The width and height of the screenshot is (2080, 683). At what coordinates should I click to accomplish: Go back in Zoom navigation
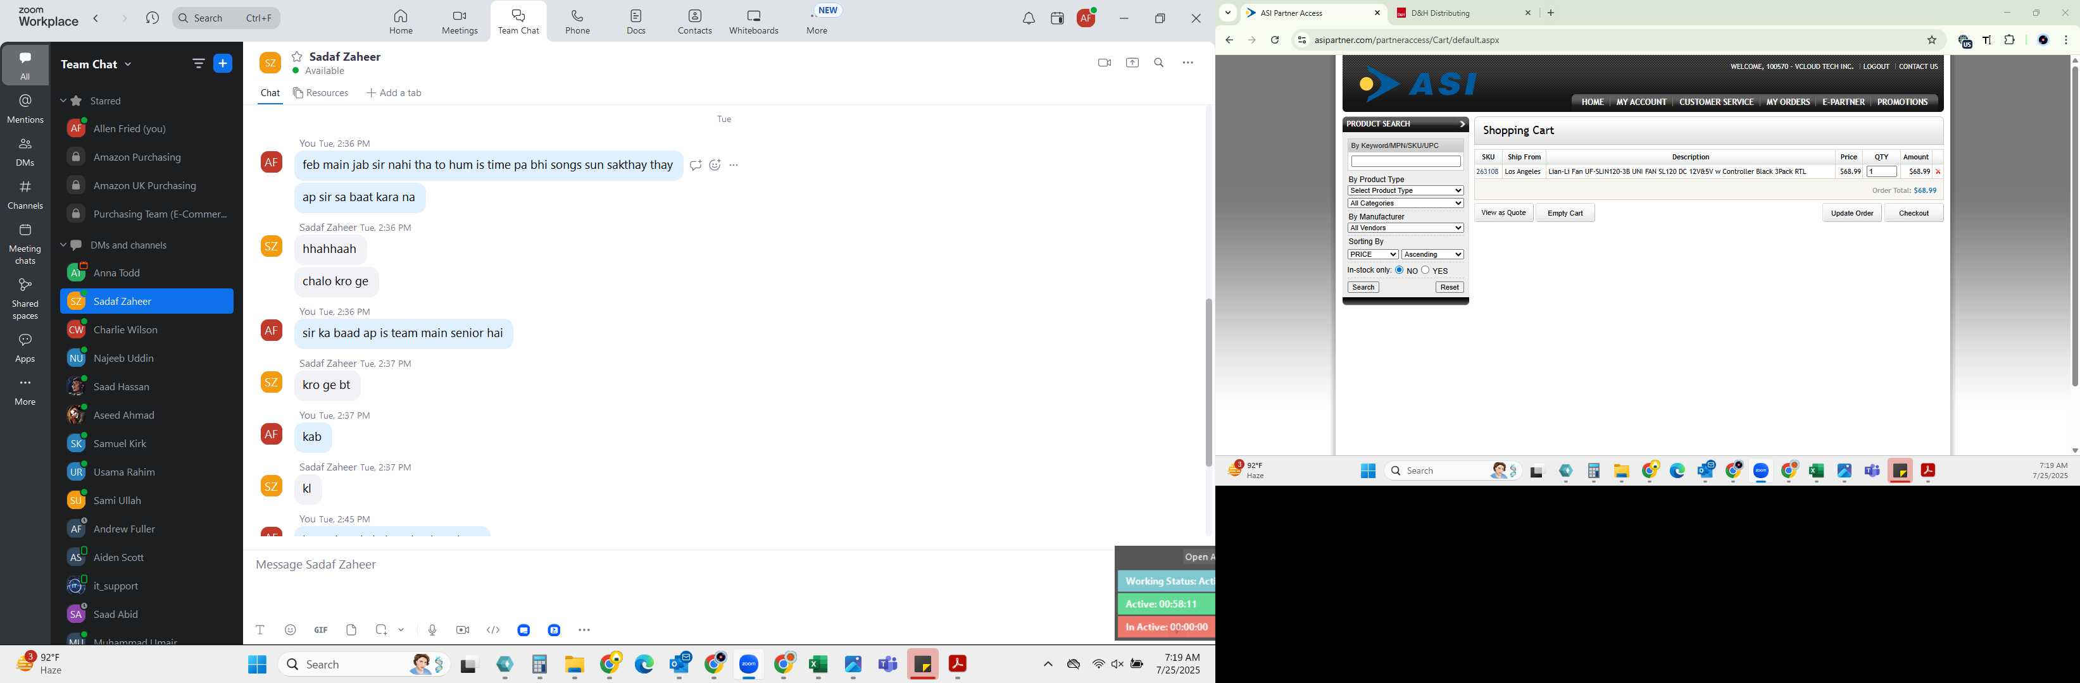[x=96, y=18]
